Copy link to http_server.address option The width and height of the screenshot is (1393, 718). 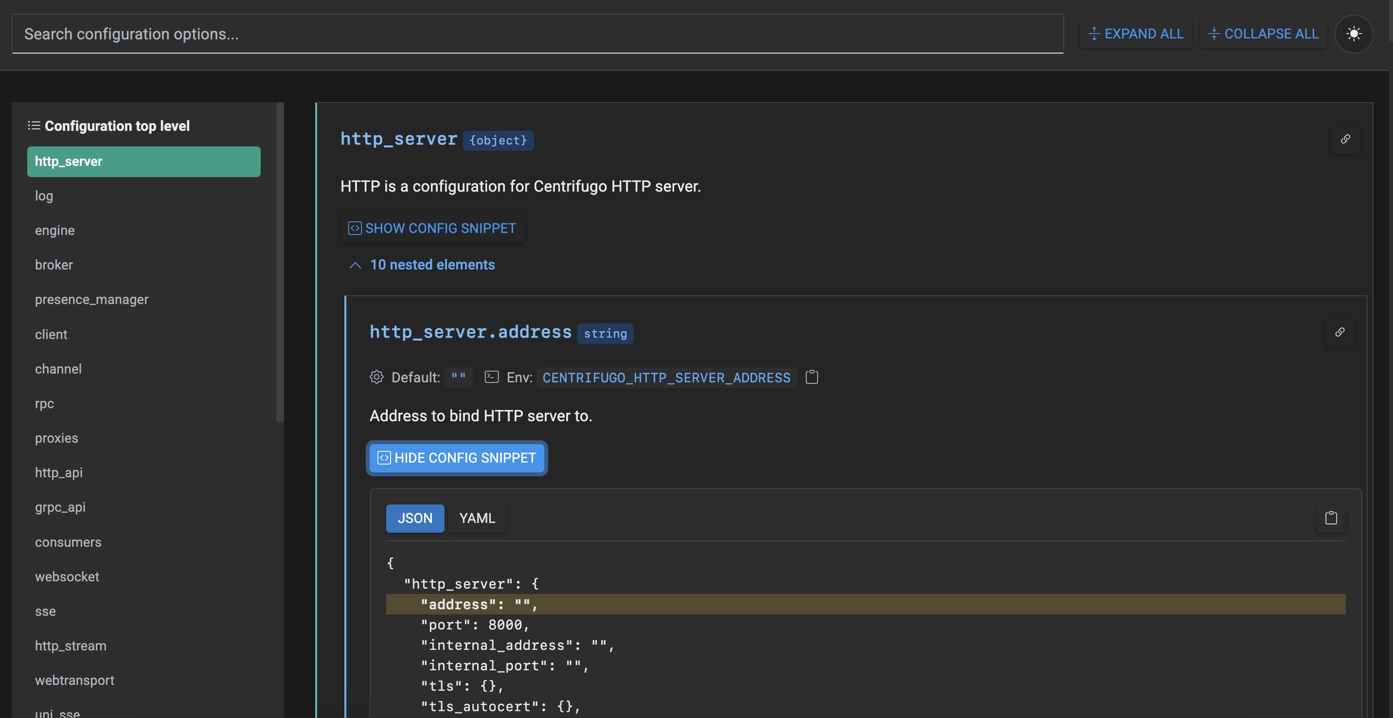coord(1339,332)
